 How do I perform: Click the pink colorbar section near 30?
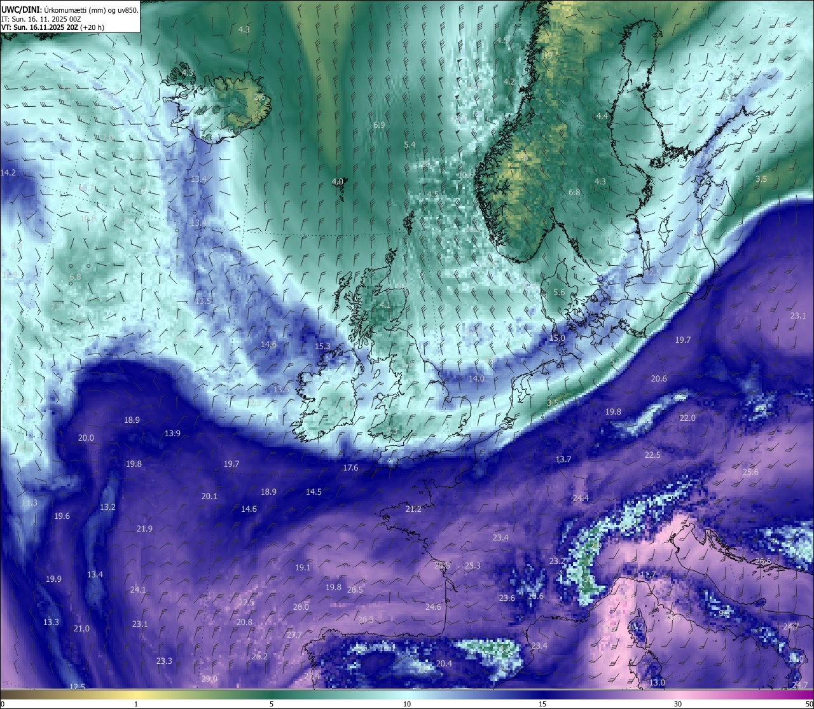pos(678,695)
